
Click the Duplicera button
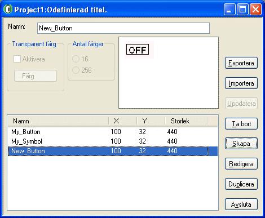[x=241, y=184]
